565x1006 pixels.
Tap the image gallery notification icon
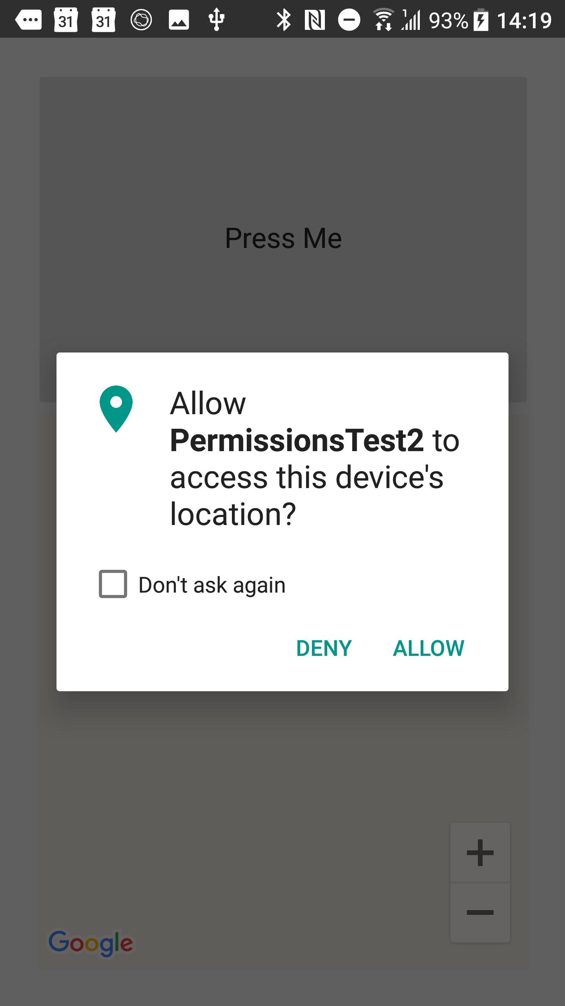pyautogui.click(x=179, y=20)
